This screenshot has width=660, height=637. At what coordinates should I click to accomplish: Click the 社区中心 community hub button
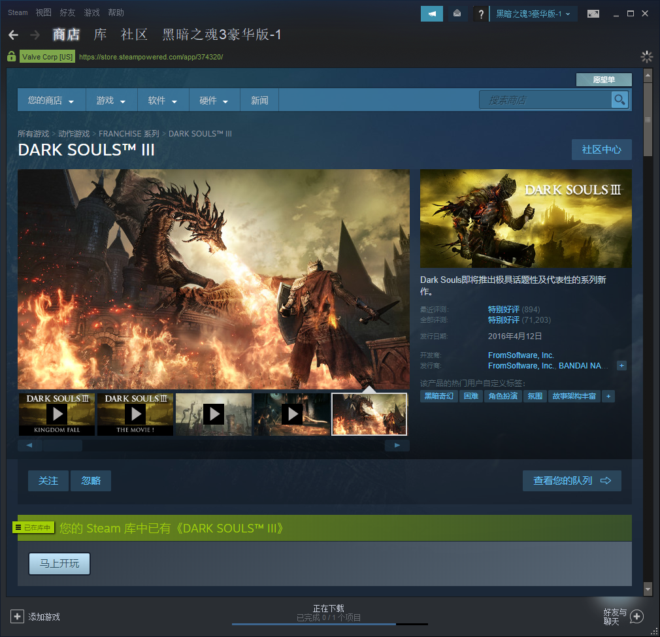click(x=601, y=149)
